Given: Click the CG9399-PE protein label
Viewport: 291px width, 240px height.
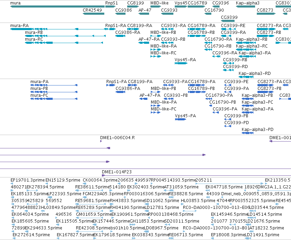Looking at the screenshot, I should tap(236, 81).
